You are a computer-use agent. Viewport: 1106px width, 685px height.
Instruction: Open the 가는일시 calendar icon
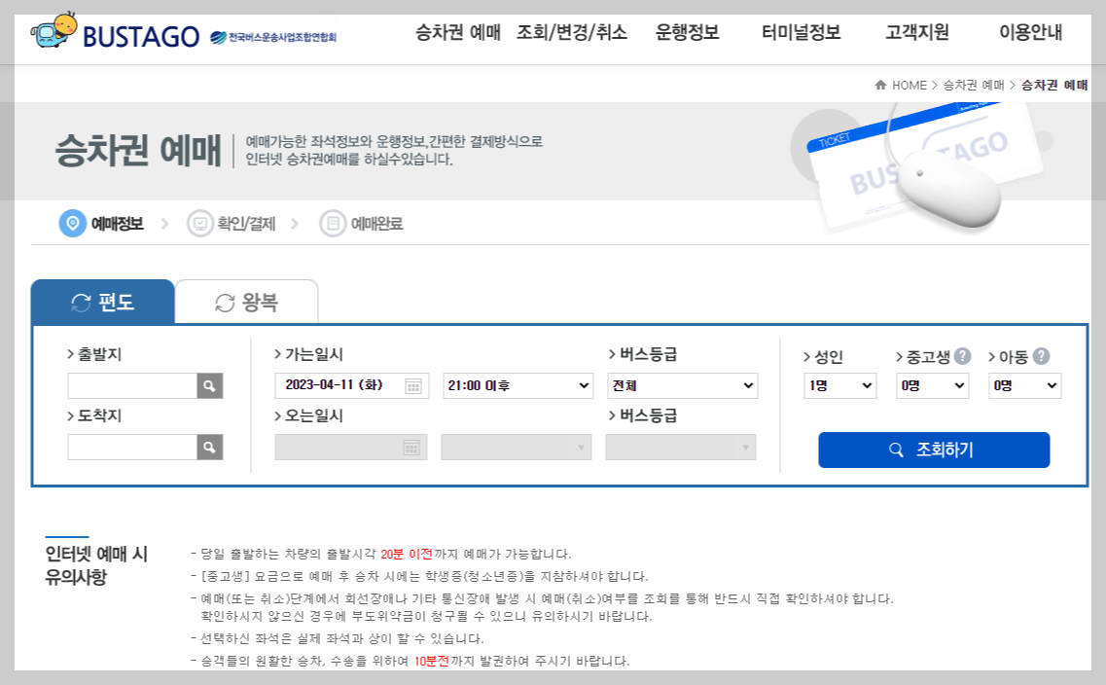coord(413,386)
